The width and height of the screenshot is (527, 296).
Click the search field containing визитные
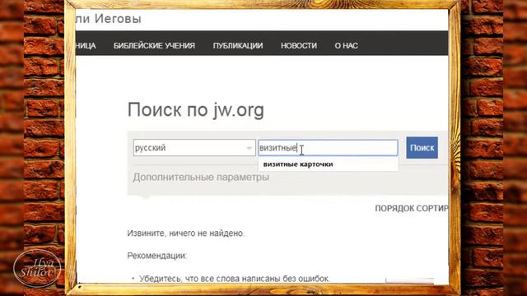[x=328, y=148]
